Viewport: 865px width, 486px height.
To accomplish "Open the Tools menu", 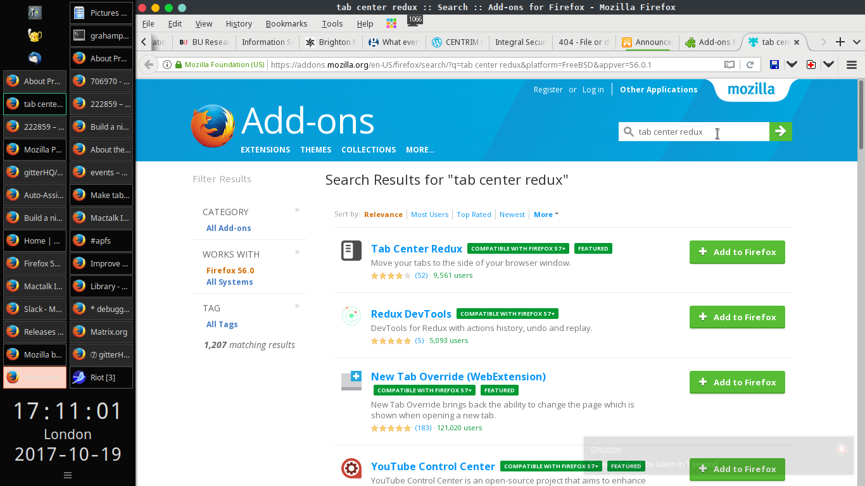I will point(332,23).
